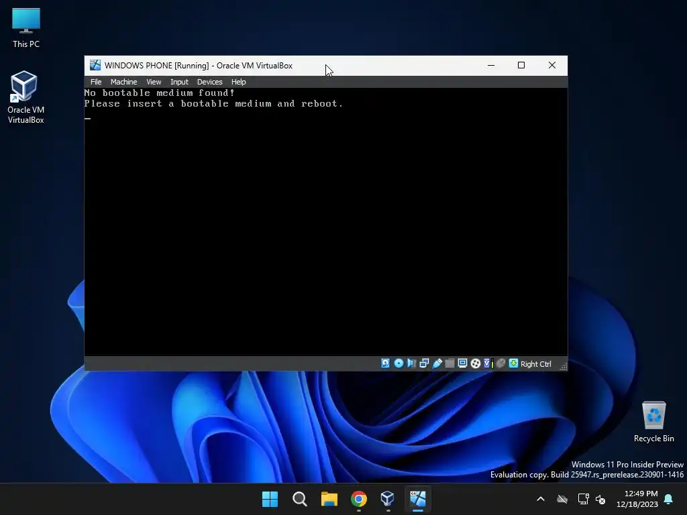Screen dimensions: 687x515
Task: Open taskbar Search
Action: (x=300, y=499)
